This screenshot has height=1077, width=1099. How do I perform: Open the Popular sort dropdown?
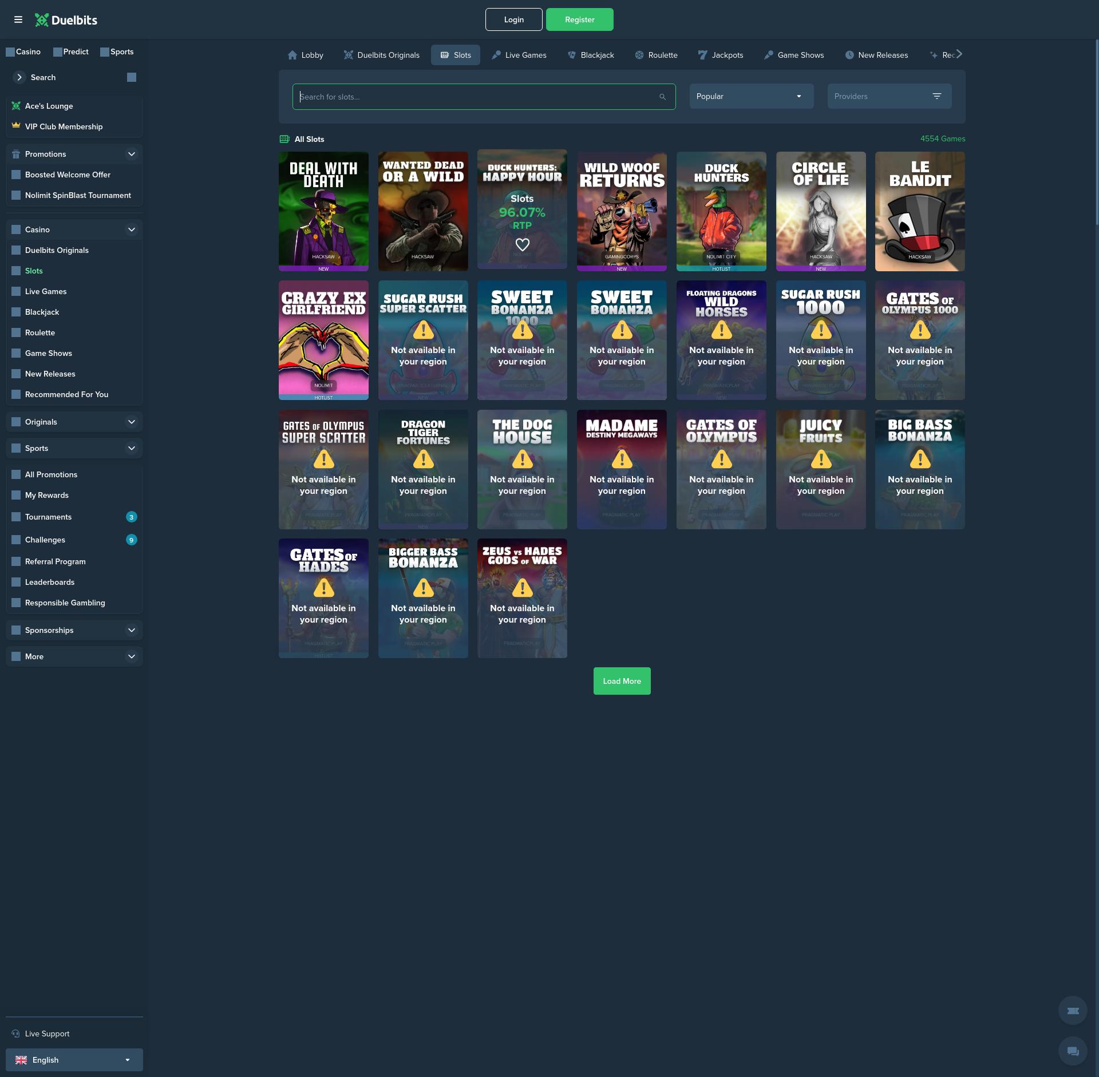pyautogui.click(x=750, y=96)
